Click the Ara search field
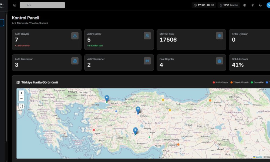270x162 pixels. click(42, 5)
